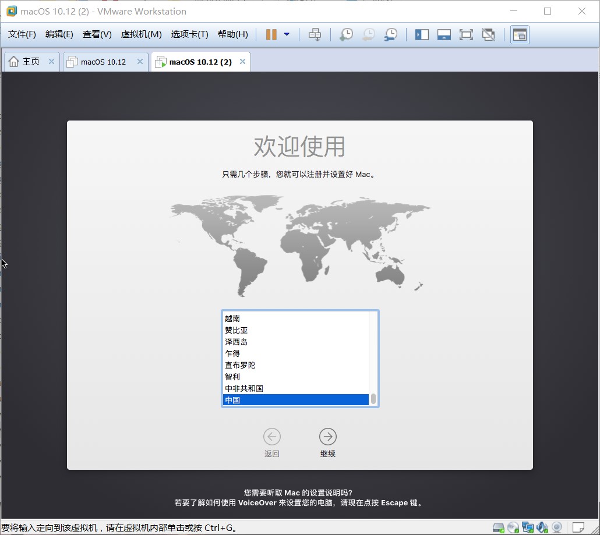Select 直布罗陀 in the country list
Screen dimensions: 600x535
pyautogui.click(x=296, y=365)
